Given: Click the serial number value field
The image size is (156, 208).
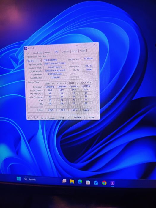Looking at the screenshot, I should click(x=56, y=77).
